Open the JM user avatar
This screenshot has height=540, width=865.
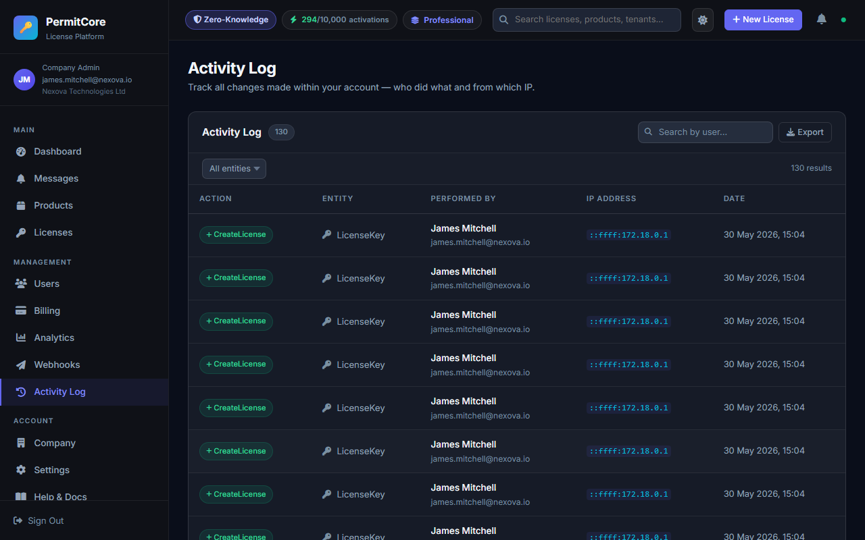pos(24,79)
